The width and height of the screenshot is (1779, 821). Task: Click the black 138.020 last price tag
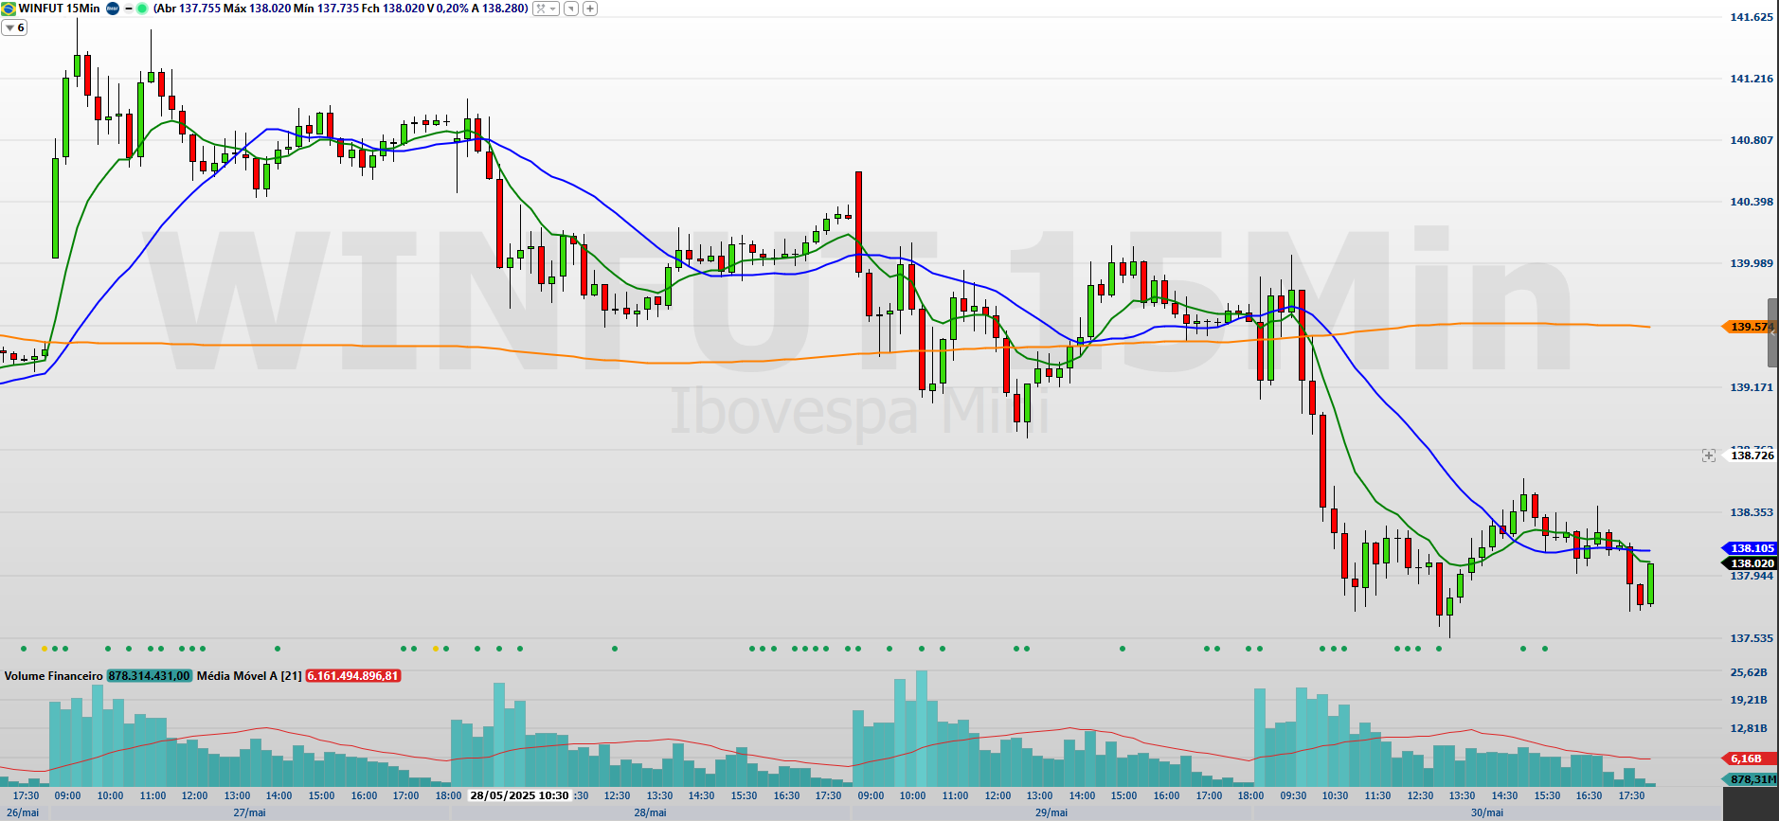(x=1750, y=563)
